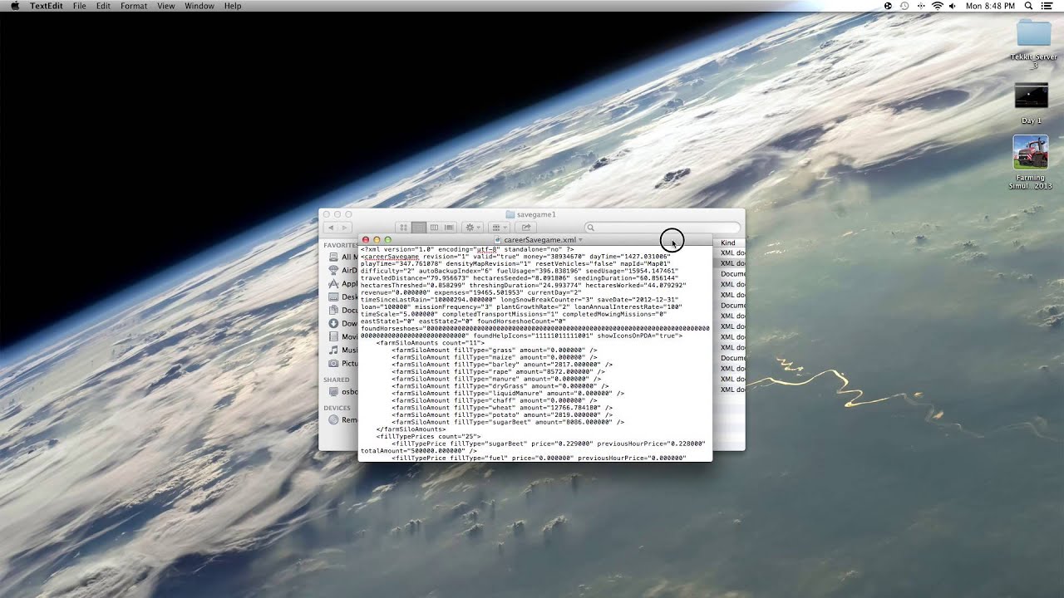This screenshot has width=1064, height=598.
Task: Click the careerSavegame.xml document proxy icon
Action: pyautogui.click(x=499, y=240)
